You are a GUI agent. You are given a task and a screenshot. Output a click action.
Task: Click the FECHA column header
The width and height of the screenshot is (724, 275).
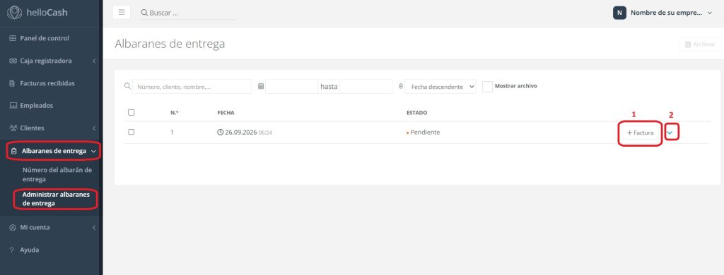tap(226, 112)
